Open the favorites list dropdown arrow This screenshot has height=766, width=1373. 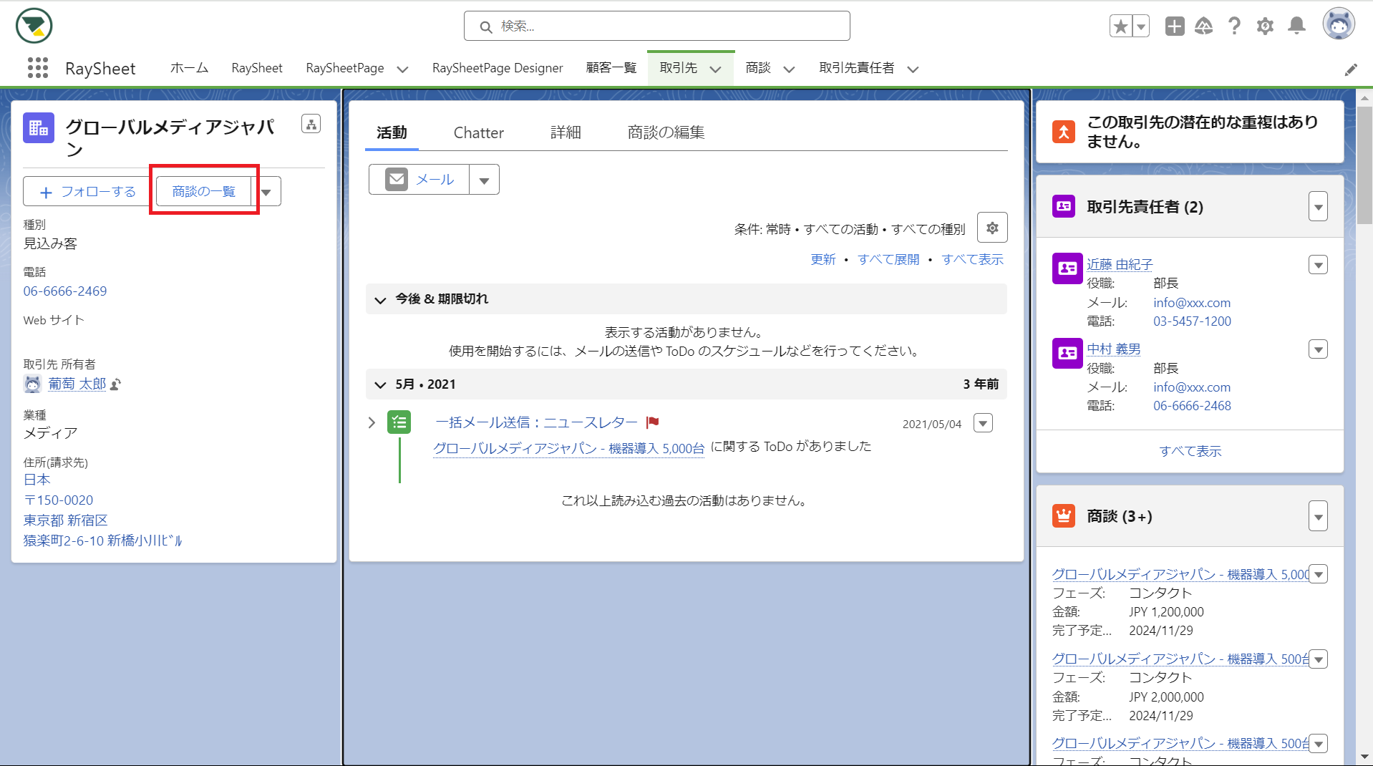click(x=1141, y=26)
